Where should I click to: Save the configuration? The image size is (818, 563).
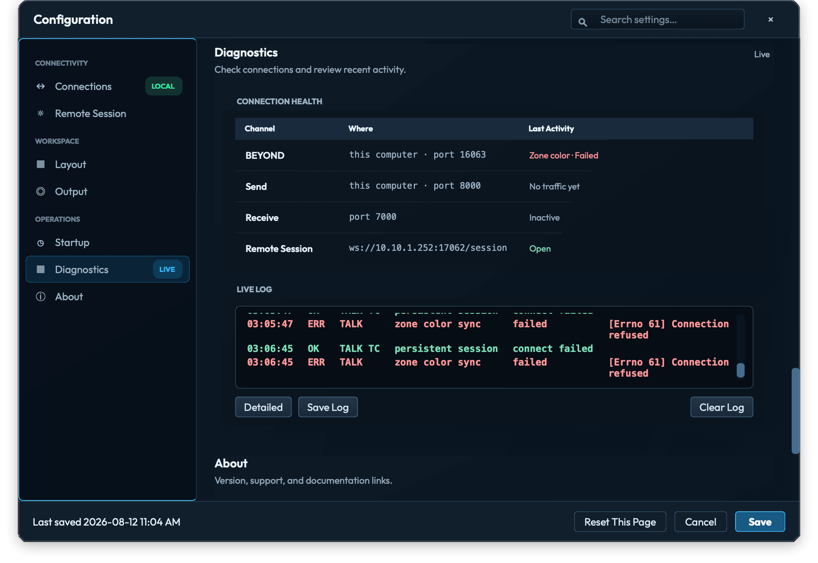(x=760, y=522)
